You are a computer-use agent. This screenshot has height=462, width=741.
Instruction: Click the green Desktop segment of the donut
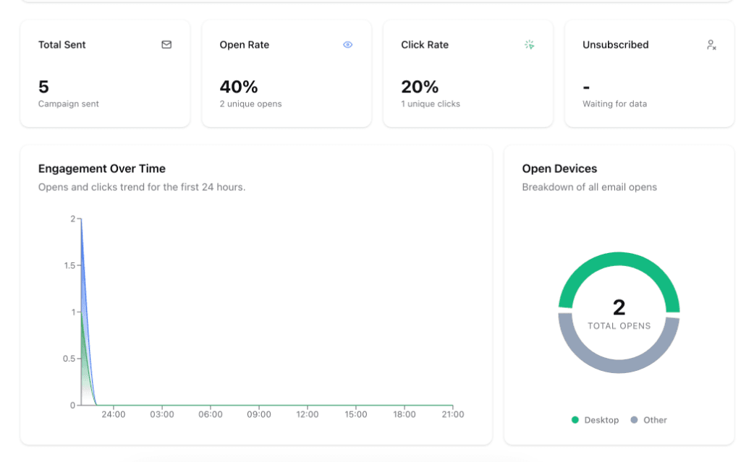click(x=619, y=260)
